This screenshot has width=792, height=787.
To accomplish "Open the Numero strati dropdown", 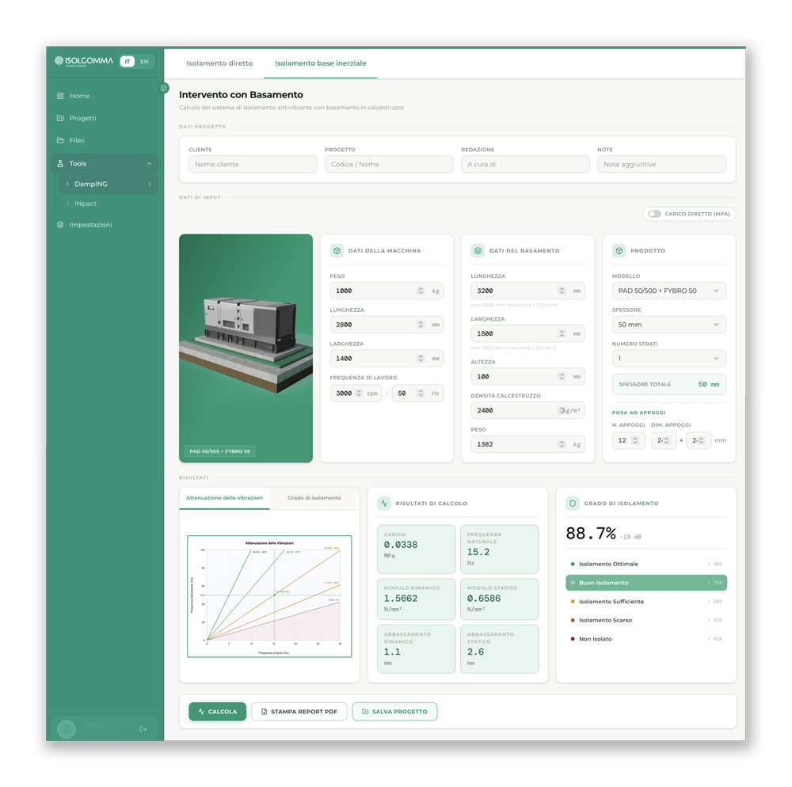I will point(668,359).
